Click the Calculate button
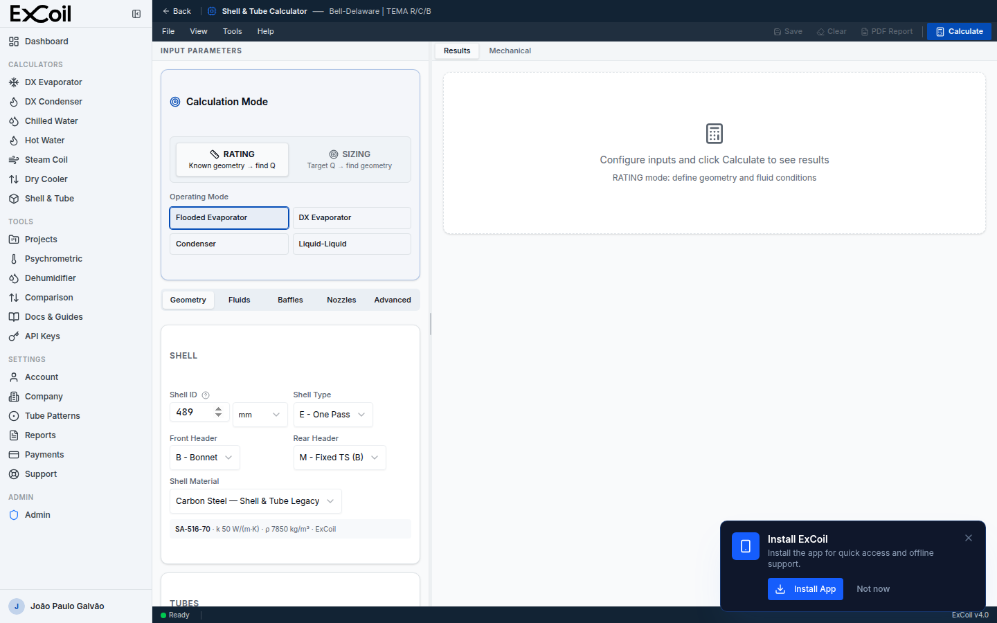Image resolution: width=997 pixels, height=623 pixels. coord(960,31)
